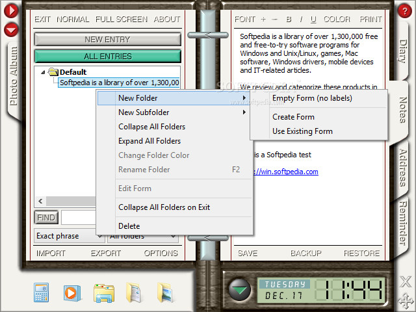Collapse the Default folder tree arrow
Viewport: 416px width, 312px height.
pos(43,72)
